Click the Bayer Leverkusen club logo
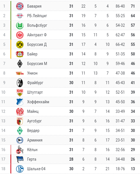Image resolution: width=140 pixels, height=175 pixels. pyautogui.click(x=20, y=54)
